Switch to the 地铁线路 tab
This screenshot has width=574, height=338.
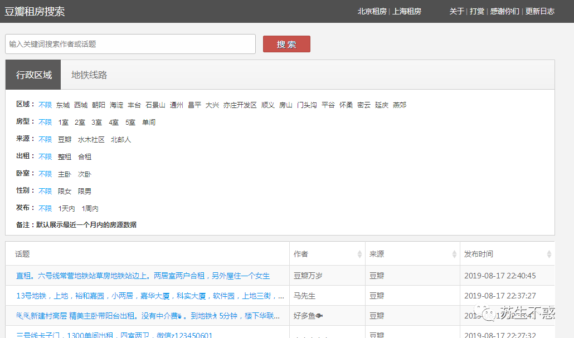point(89,75)
